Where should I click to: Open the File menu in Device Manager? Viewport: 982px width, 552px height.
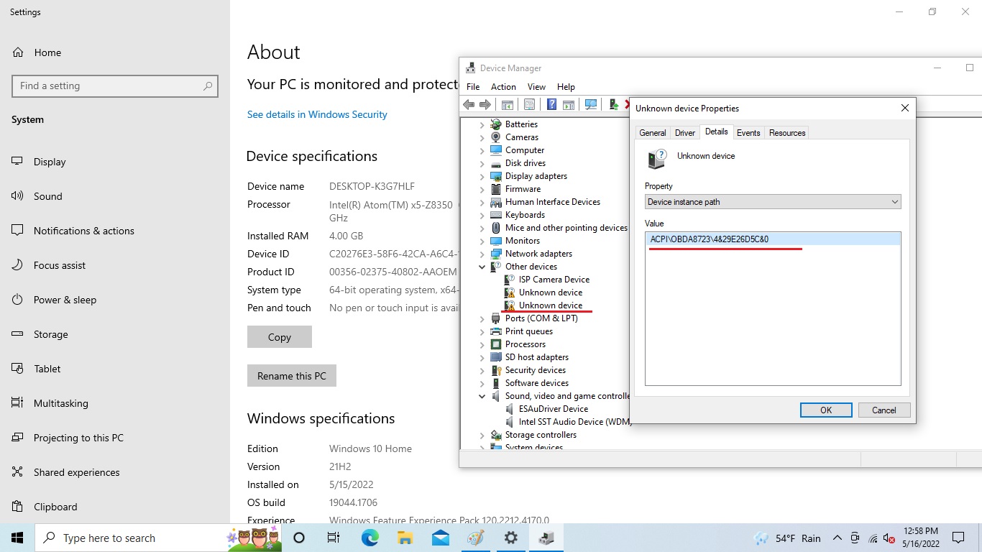(x=473, y=86)
